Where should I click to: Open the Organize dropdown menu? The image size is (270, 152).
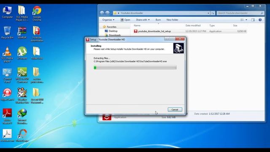[108, 20]
